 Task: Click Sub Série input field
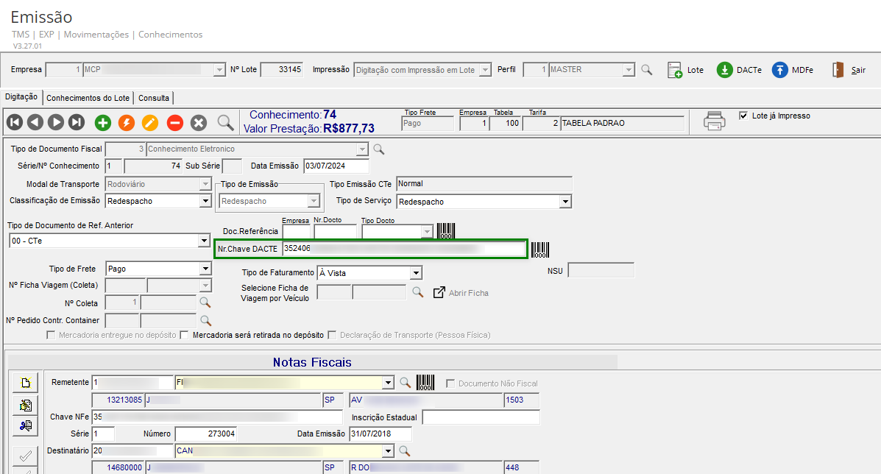232,166
